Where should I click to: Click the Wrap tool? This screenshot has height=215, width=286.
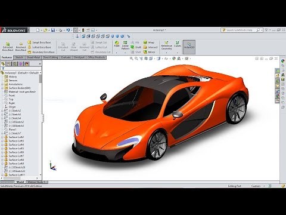click(149, 42)
